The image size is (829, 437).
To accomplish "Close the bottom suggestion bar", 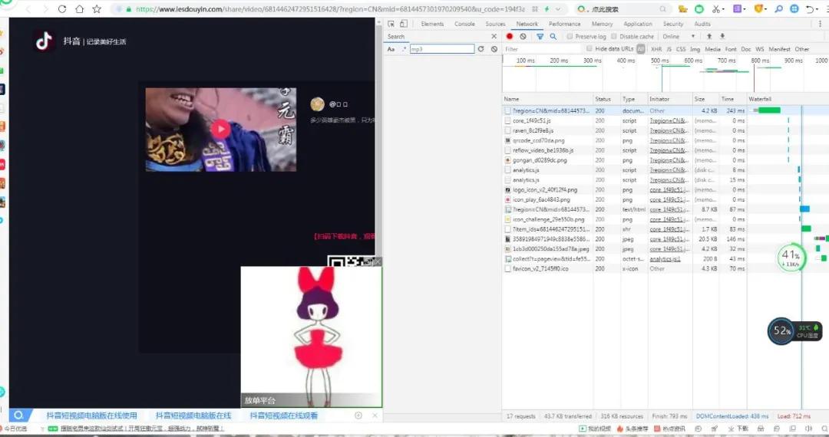I will (375, 416).
